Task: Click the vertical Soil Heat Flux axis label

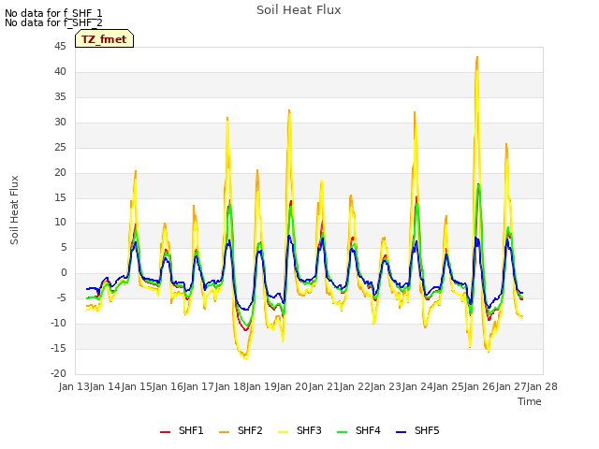Action: 14,210
